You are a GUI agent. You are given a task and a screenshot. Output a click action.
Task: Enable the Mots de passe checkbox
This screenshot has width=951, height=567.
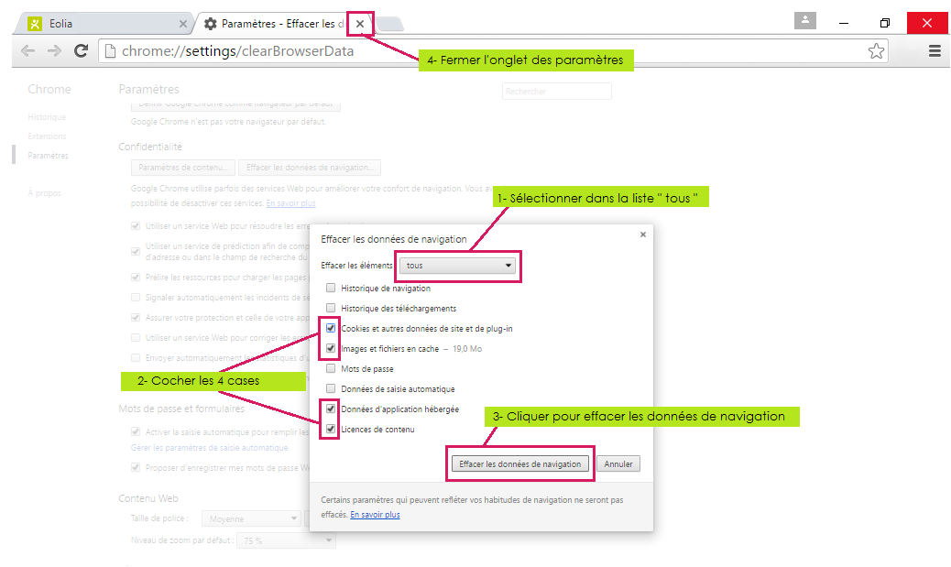[331, 368]
